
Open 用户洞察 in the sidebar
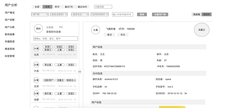pos(10,20)
